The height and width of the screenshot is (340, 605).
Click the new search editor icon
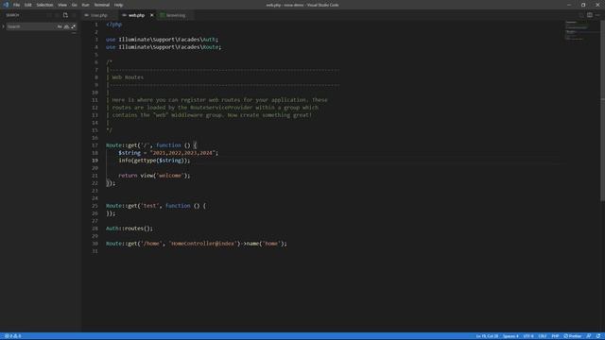[x=65, y=15]
